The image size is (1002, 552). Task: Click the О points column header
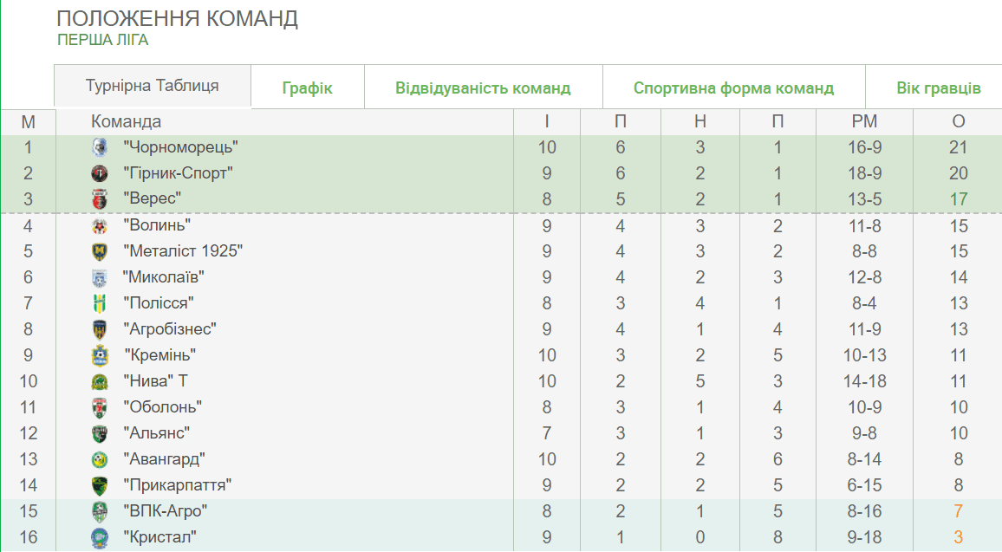pos(958,122)
